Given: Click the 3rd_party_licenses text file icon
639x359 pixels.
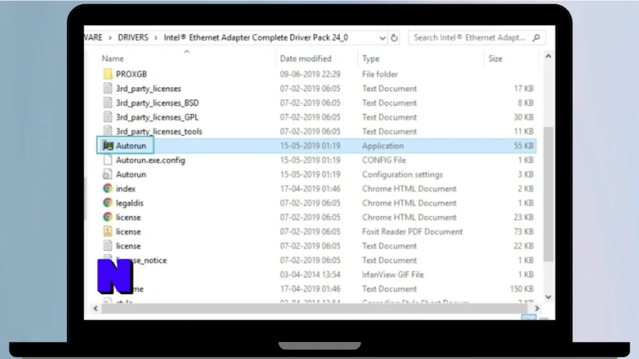Looking at the screenshot, I should pos(107,89).
